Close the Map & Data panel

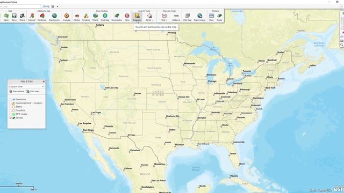(x=44, y=81)
